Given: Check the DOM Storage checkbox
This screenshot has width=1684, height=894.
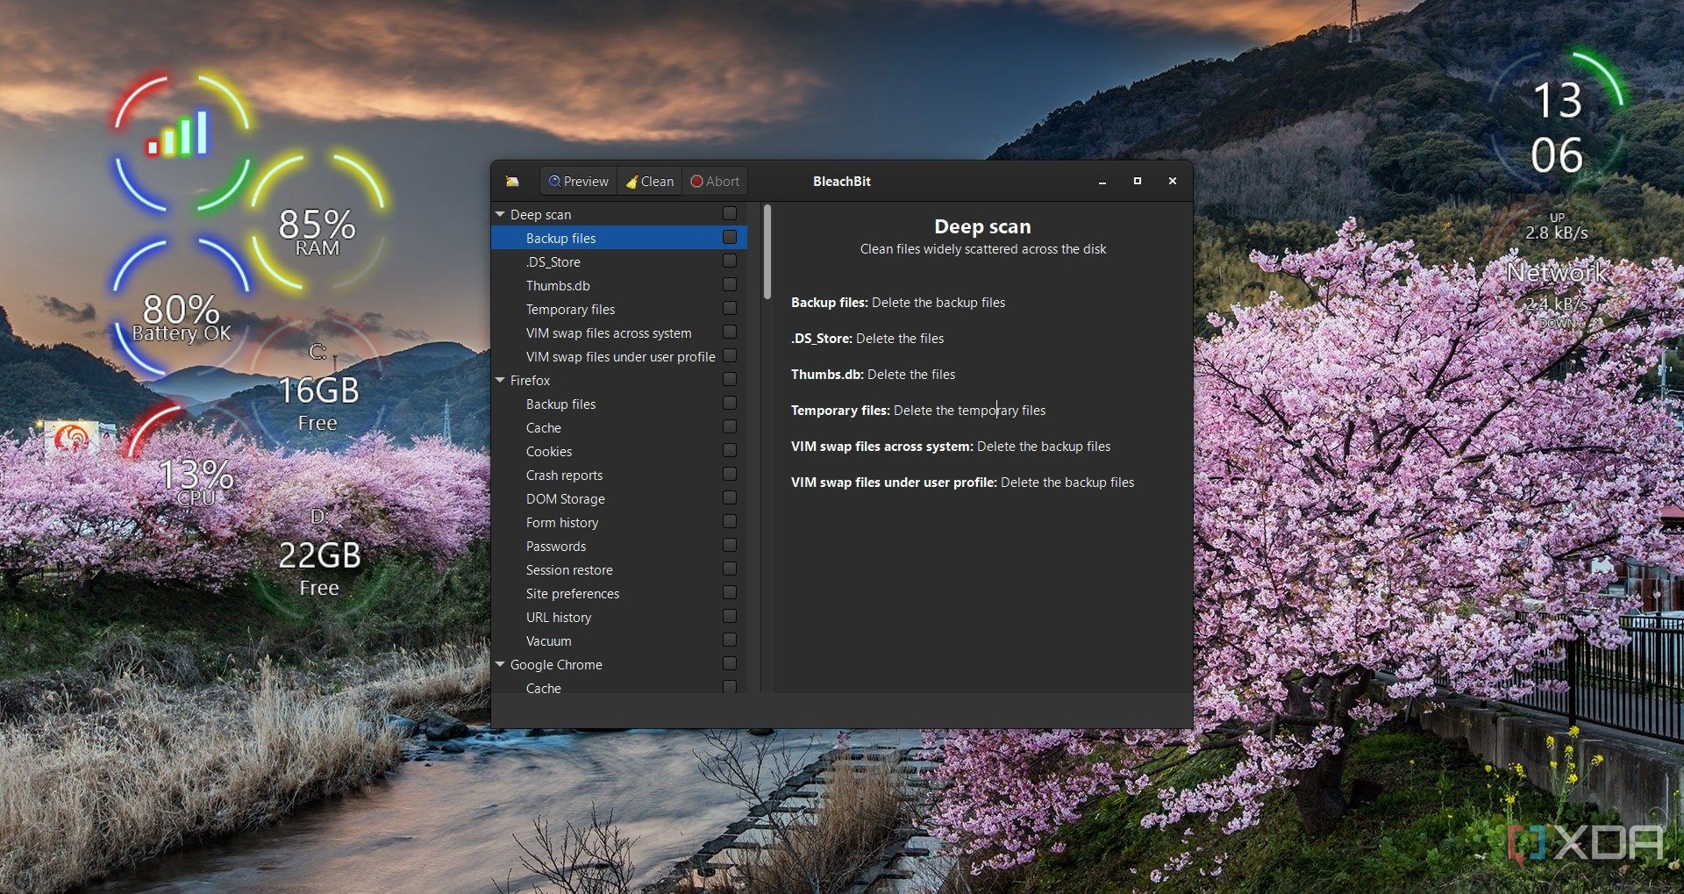Looking at the screenshot, I should 729,497.
